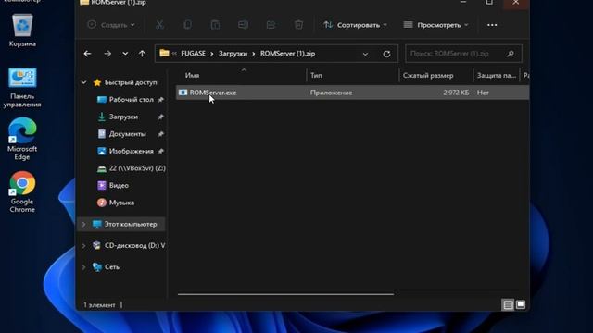
Task: Launch the Microsoft Edge desktop shortcut
Action: point(22,139)
